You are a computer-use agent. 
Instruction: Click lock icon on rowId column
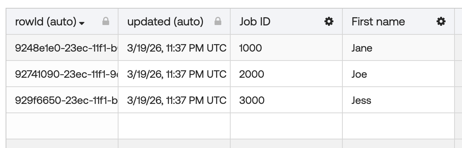[x=106, y=22]
